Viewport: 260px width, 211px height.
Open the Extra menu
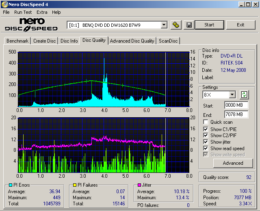tap(42, 12)
